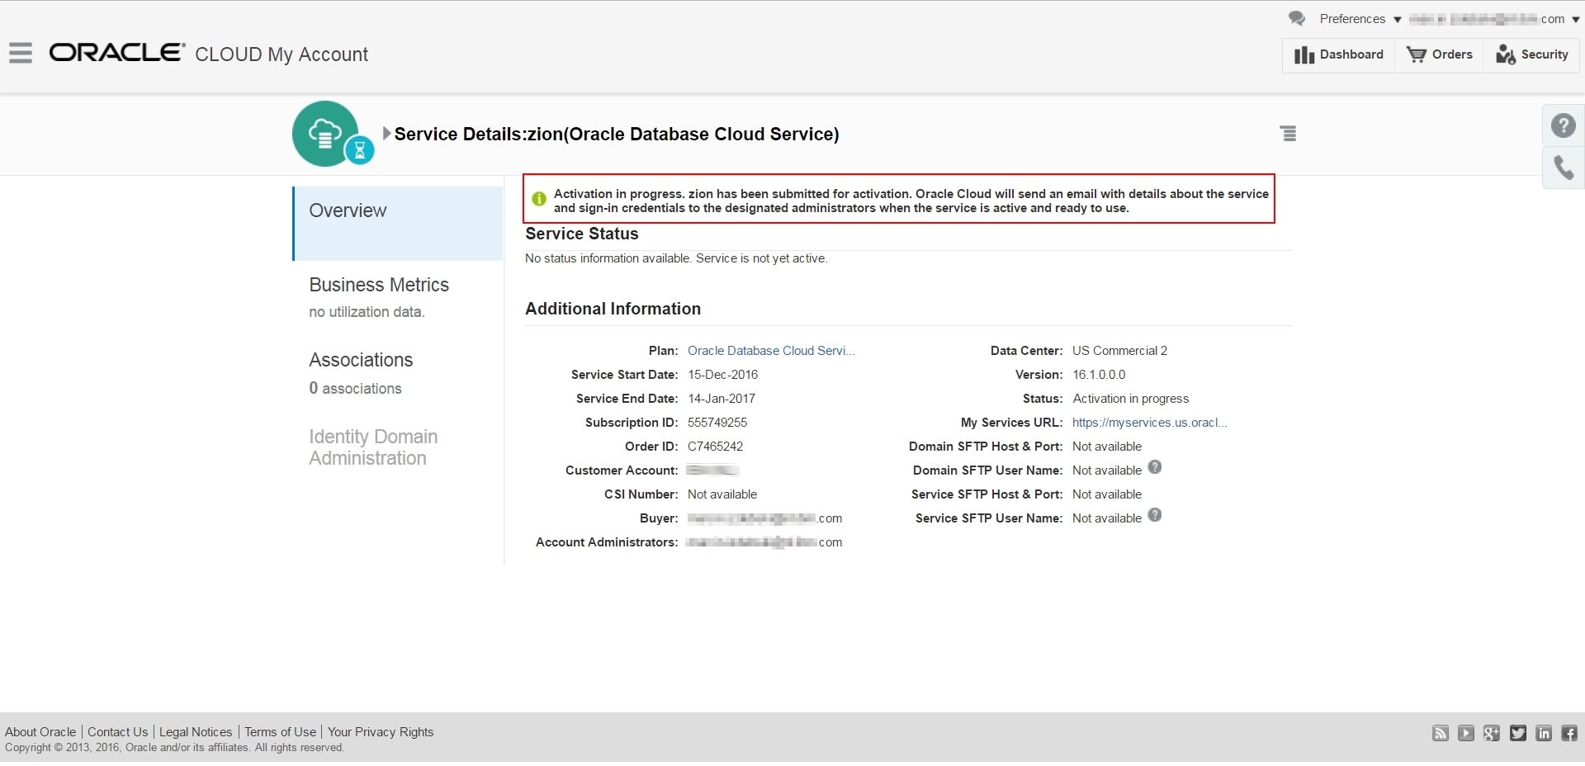Image resolution: width=1585 pixels, height=766 pixels.
Task: Click the 0 associations text
Action: 355,388
